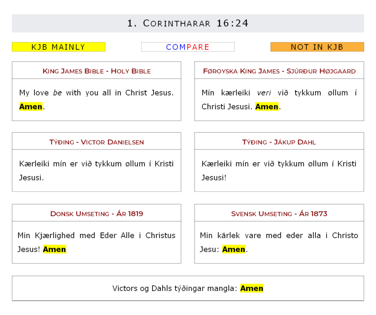376x315 pixels.
Task: Click highlighted Amen in the bottom note
Action: [x=252, y=288]
